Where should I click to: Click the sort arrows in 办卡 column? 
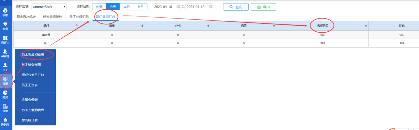(x=208, y=25)
